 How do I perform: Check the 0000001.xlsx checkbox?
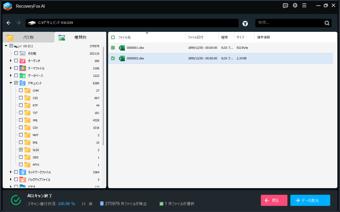113,48
